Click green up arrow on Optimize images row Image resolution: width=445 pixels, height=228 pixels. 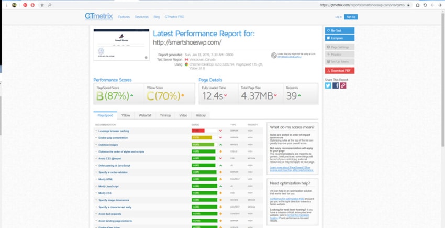(220, 145)
